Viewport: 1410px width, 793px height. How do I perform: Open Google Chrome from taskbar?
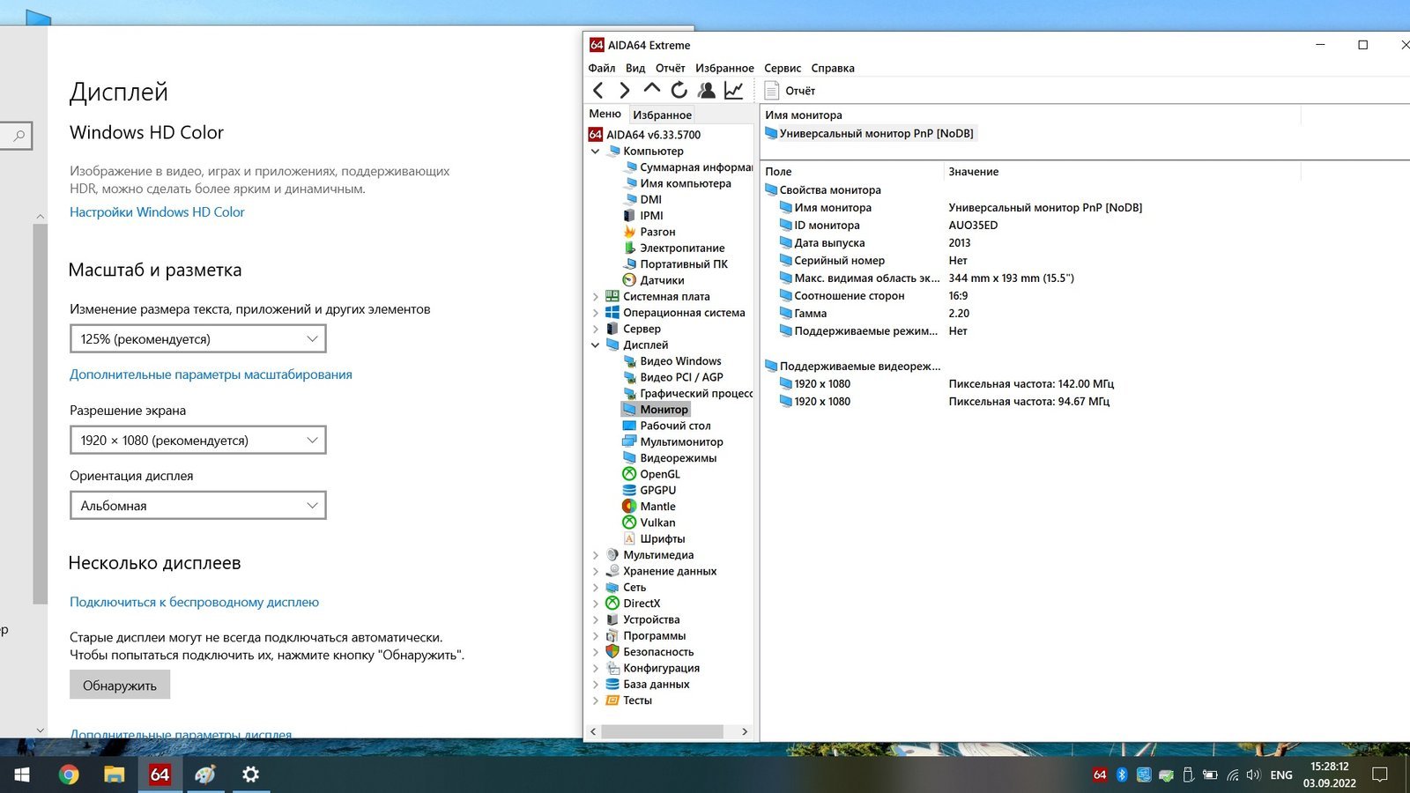pos(69,774)
